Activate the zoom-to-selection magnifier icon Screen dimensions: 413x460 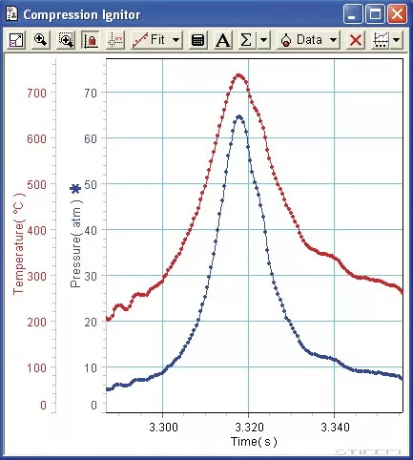66,40
